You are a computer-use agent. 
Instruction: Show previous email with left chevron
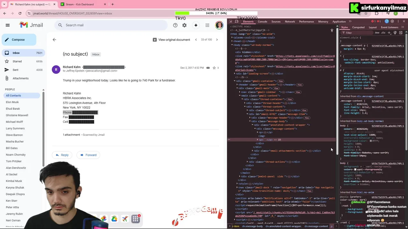point(196,40)
